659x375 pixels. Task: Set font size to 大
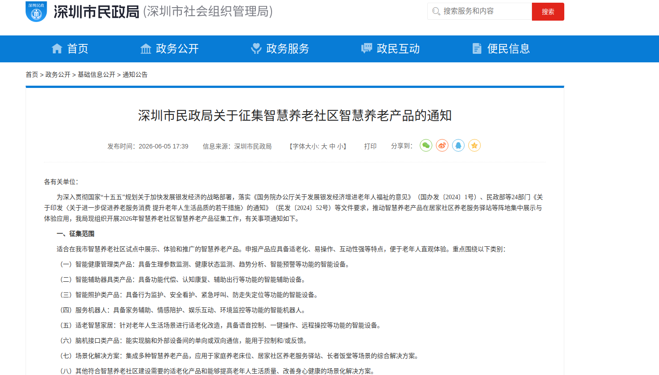pos(324,146)
